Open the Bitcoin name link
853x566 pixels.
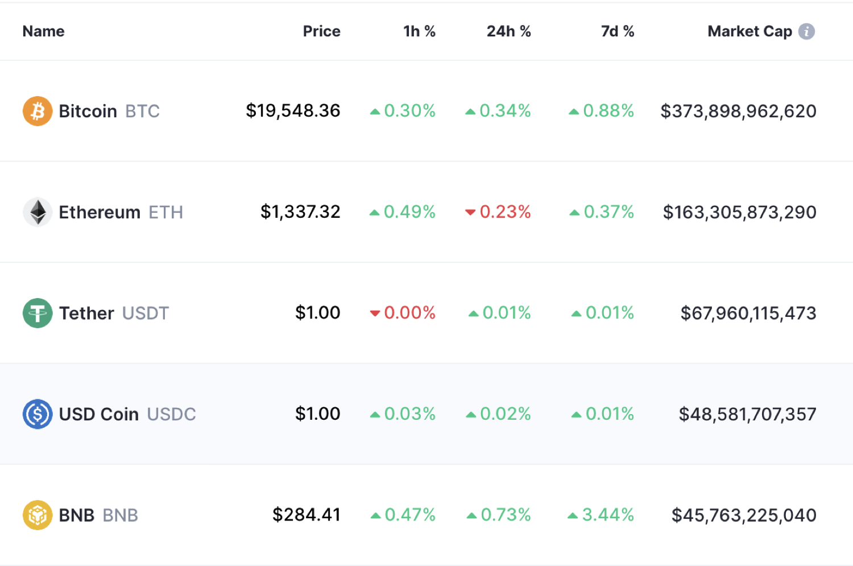click(88, 111)
